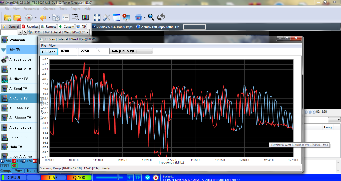Screen dimensions: 341x181
Task: Click the blue H4 channel count icon
Action: [23, 161]
